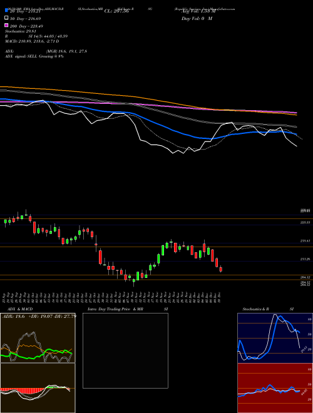Image resolution: width=313 pixels, height=413 pixels.
Task: Click the 'Avg Vol: 1.33 M' value
Action: pos(198,11)
